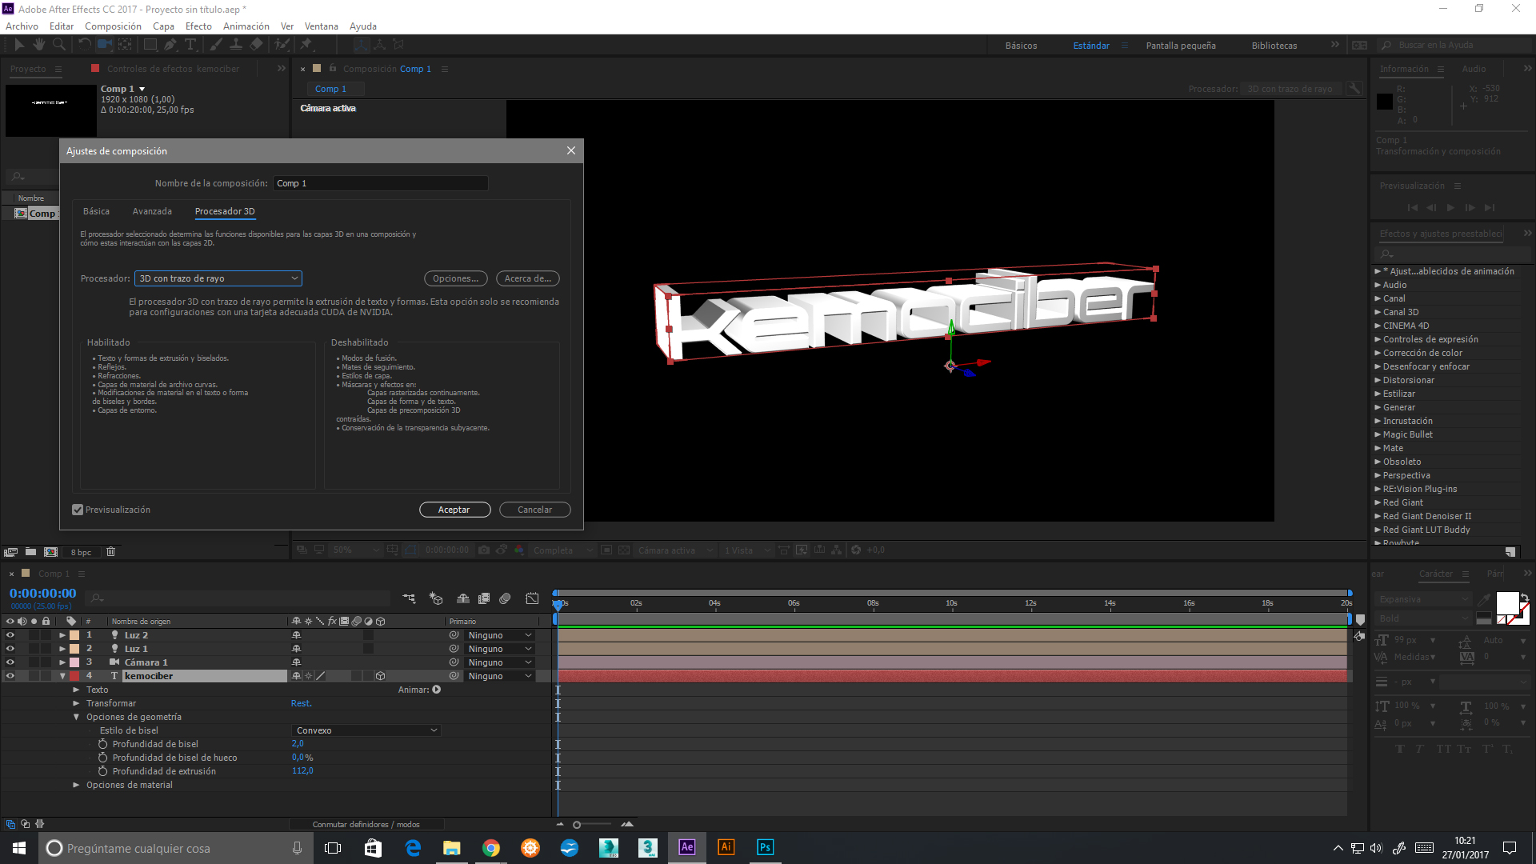The width and height of the screenshot is (1536, 864).
Task: Select the Type tool in toolbar
Action: pyautogui.click(x=190, y=45)
